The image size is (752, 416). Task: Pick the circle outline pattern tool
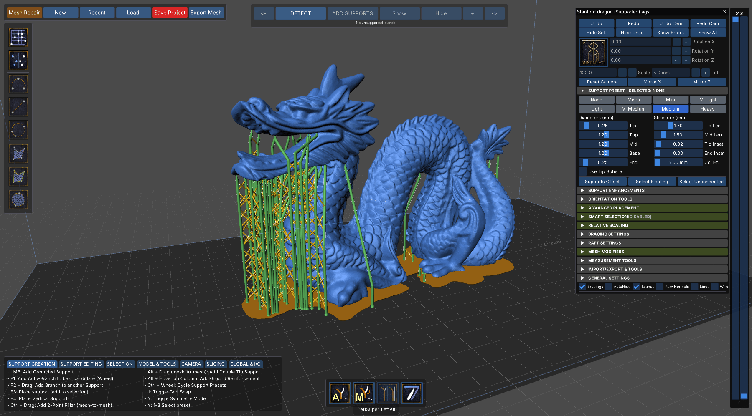(x=18, y=130)
